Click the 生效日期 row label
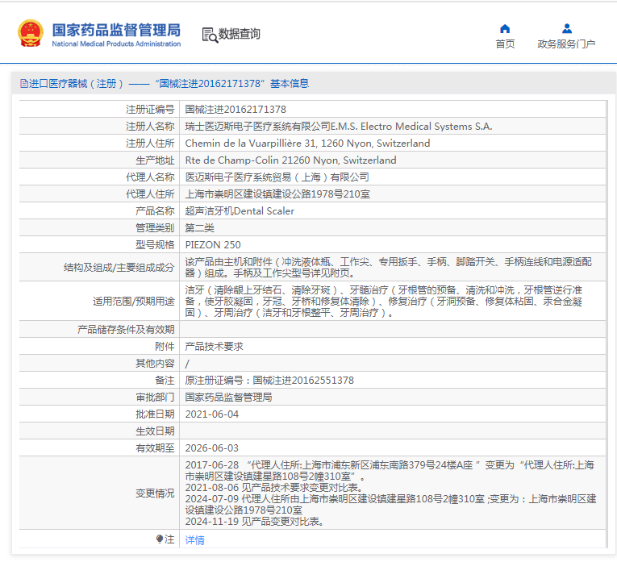The height and width of the screenshot is (562, 617). [x=155, y=431]
